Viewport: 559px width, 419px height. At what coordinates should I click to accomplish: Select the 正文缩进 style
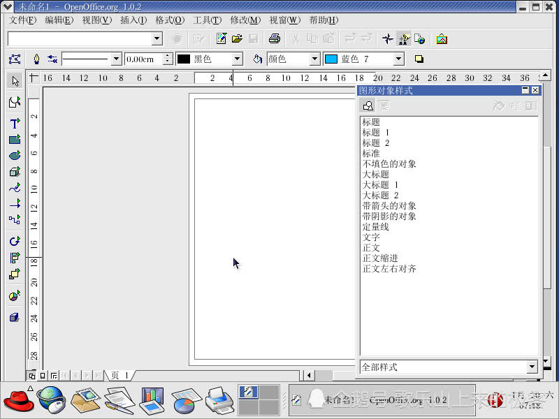click(x=380, y=258)
